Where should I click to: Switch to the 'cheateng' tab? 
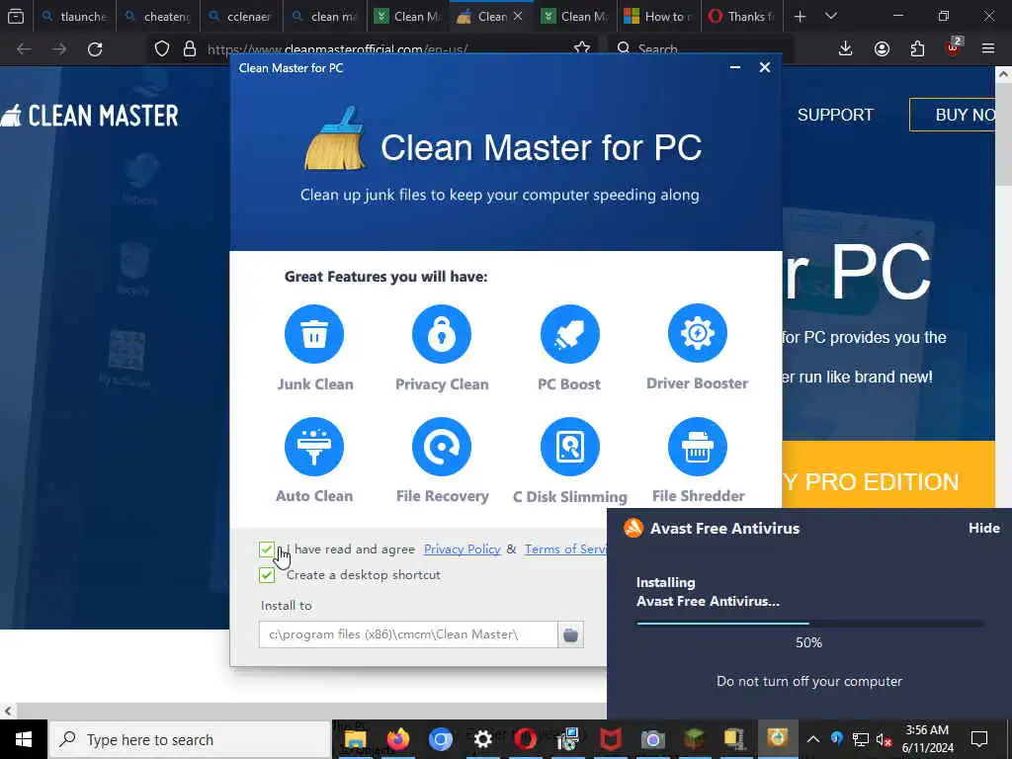pyautogui.click(x=158, y=16)
